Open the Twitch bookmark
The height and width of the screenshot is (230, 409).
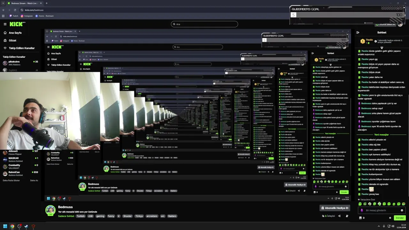click(14, 16)
